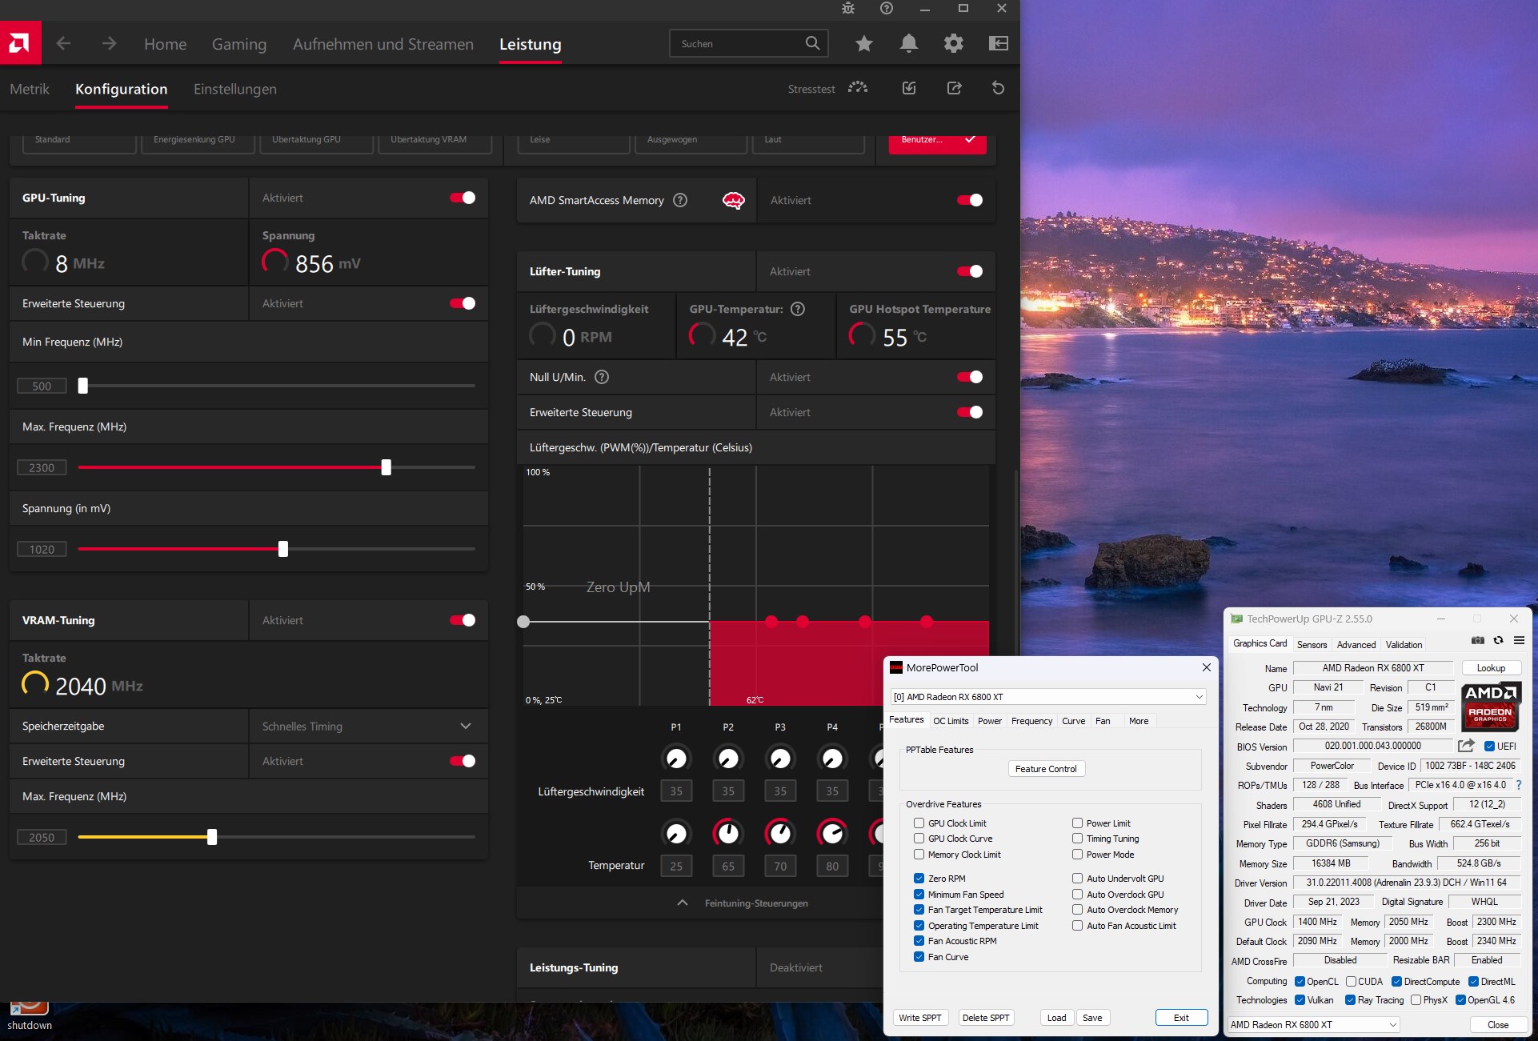The image size is (1538, 1041).
Task: Open the Sensors tab in GPU-Z
Action: tap(1312, 644)
